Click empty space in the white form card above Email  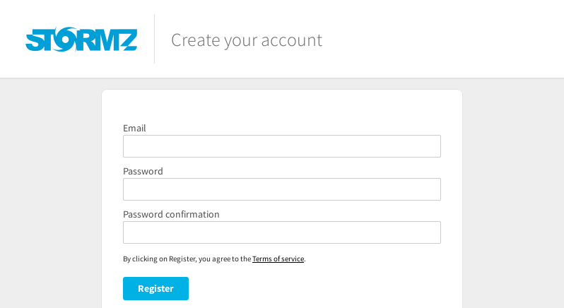(281, 106)
